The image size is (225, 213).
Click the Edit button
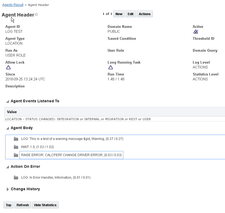point(130,14)
